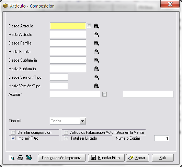
Task: Open binoculars lookup beside Hasta Artículo
Action: point(96,35)
